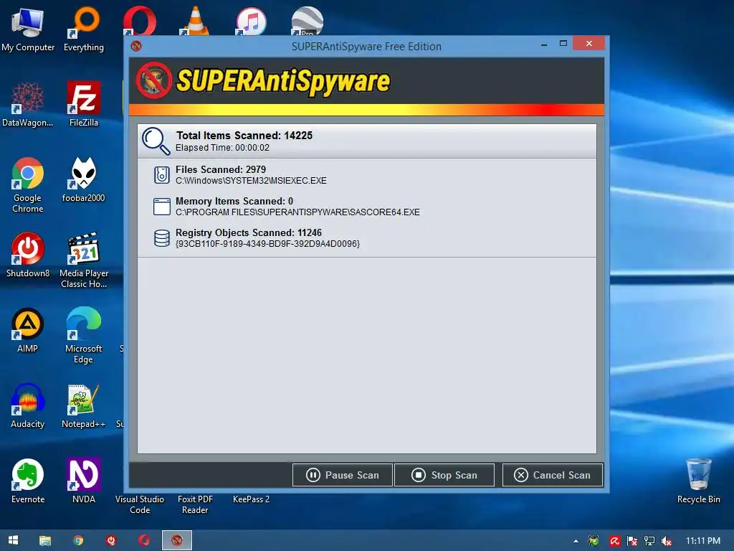Close the SUPERAntiSpyware window
Screen dimensions: 734x551
589,44
